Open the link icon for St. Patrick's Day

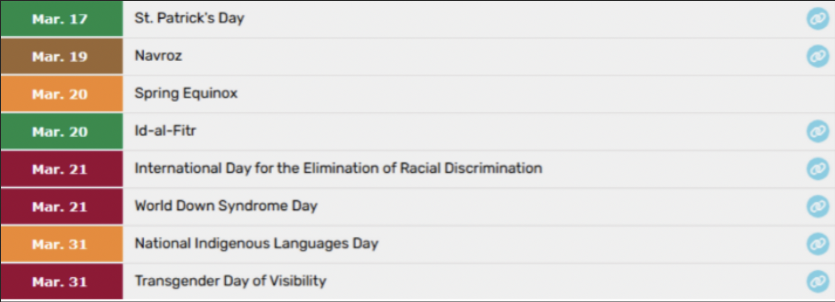click(817, 19)
